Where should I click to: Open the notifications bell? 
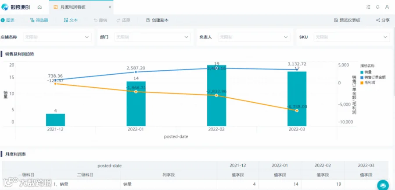(x=377, y=7)
